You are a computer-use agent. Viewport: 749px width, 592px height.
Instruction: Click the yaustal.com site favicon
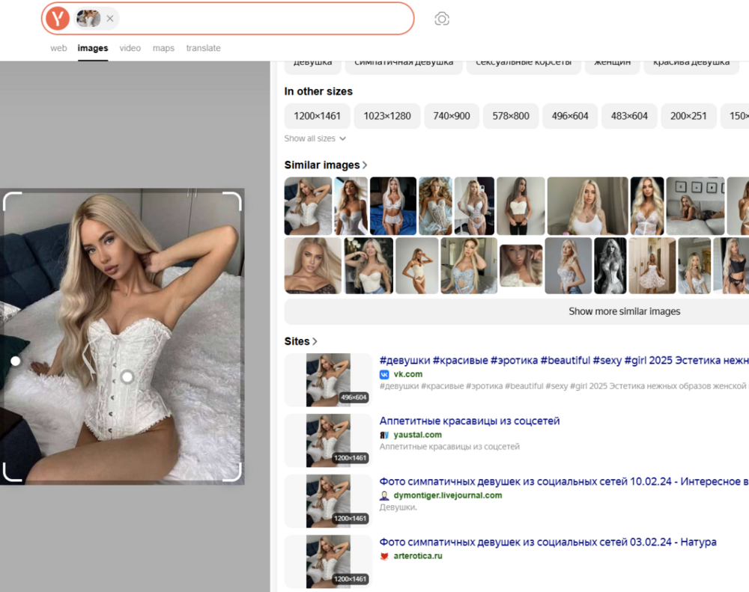click(383, 435)
